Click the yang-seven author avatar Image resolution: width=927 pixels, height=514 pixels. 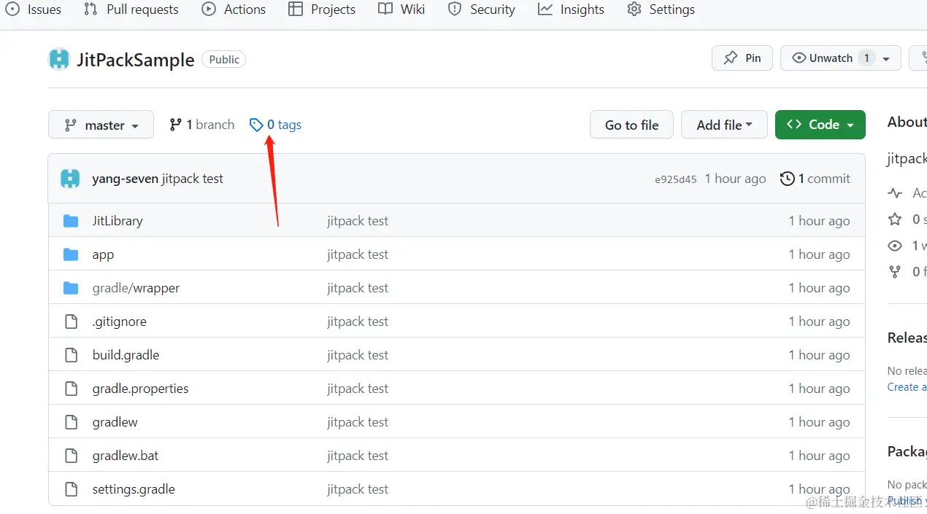(70, 179)
